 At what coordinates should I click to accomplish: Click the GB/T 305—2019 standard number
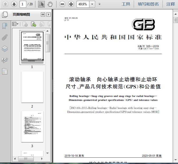[148, 46]
